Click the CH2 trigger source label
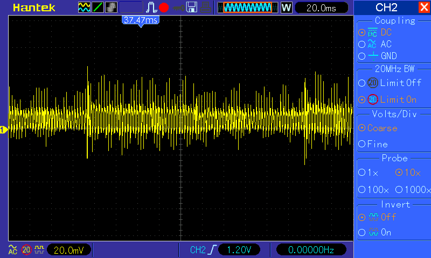This screenshot has width=431, height=258. point(198,250)
